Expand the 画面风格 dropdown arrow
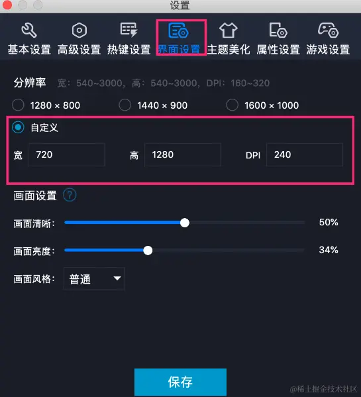This screenshot has width=361, height=397. click(117, 278)
